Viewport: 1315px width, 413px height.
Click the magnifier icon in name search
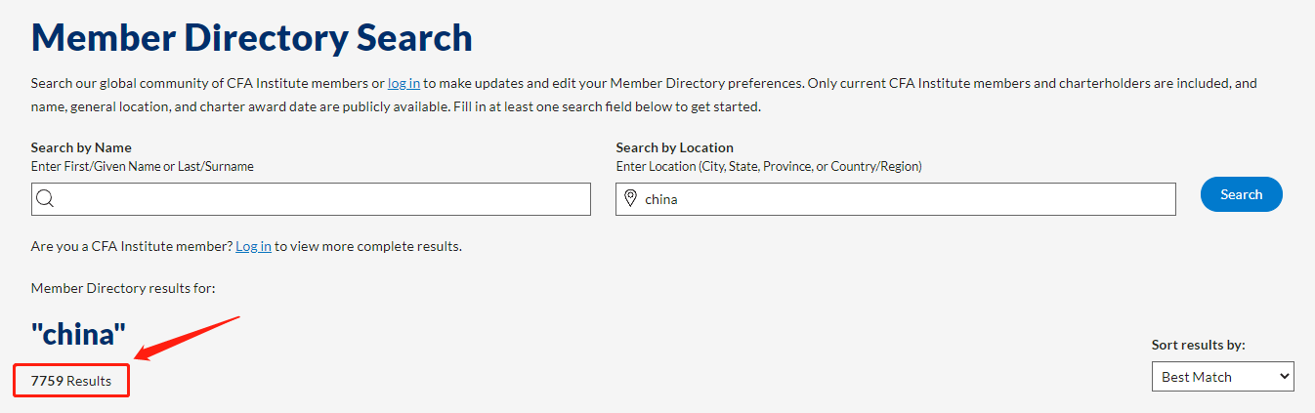[44, 199]
